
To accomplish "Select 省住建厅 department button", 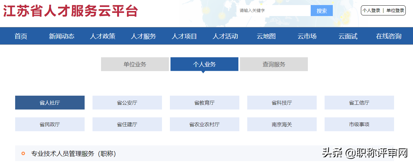I will (127, 124).
